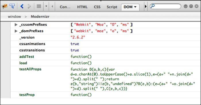
Task: Click the window breadcrumb link
Action: [x=14, y=17]
